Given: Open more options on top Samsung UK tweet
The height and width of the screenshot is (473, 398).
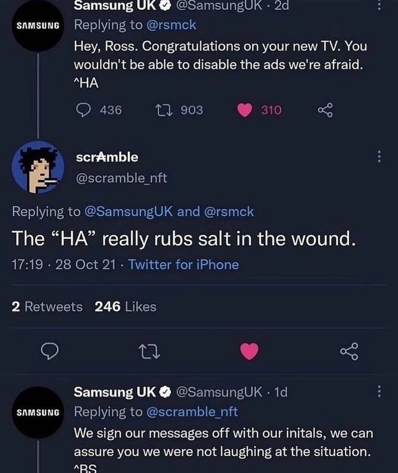Looking at the screenshot, I should (379, 5).
